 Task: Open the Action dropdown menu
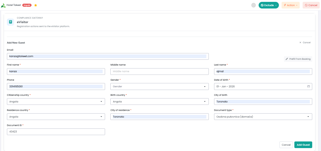pyautogui.click(x=290, y=5)
